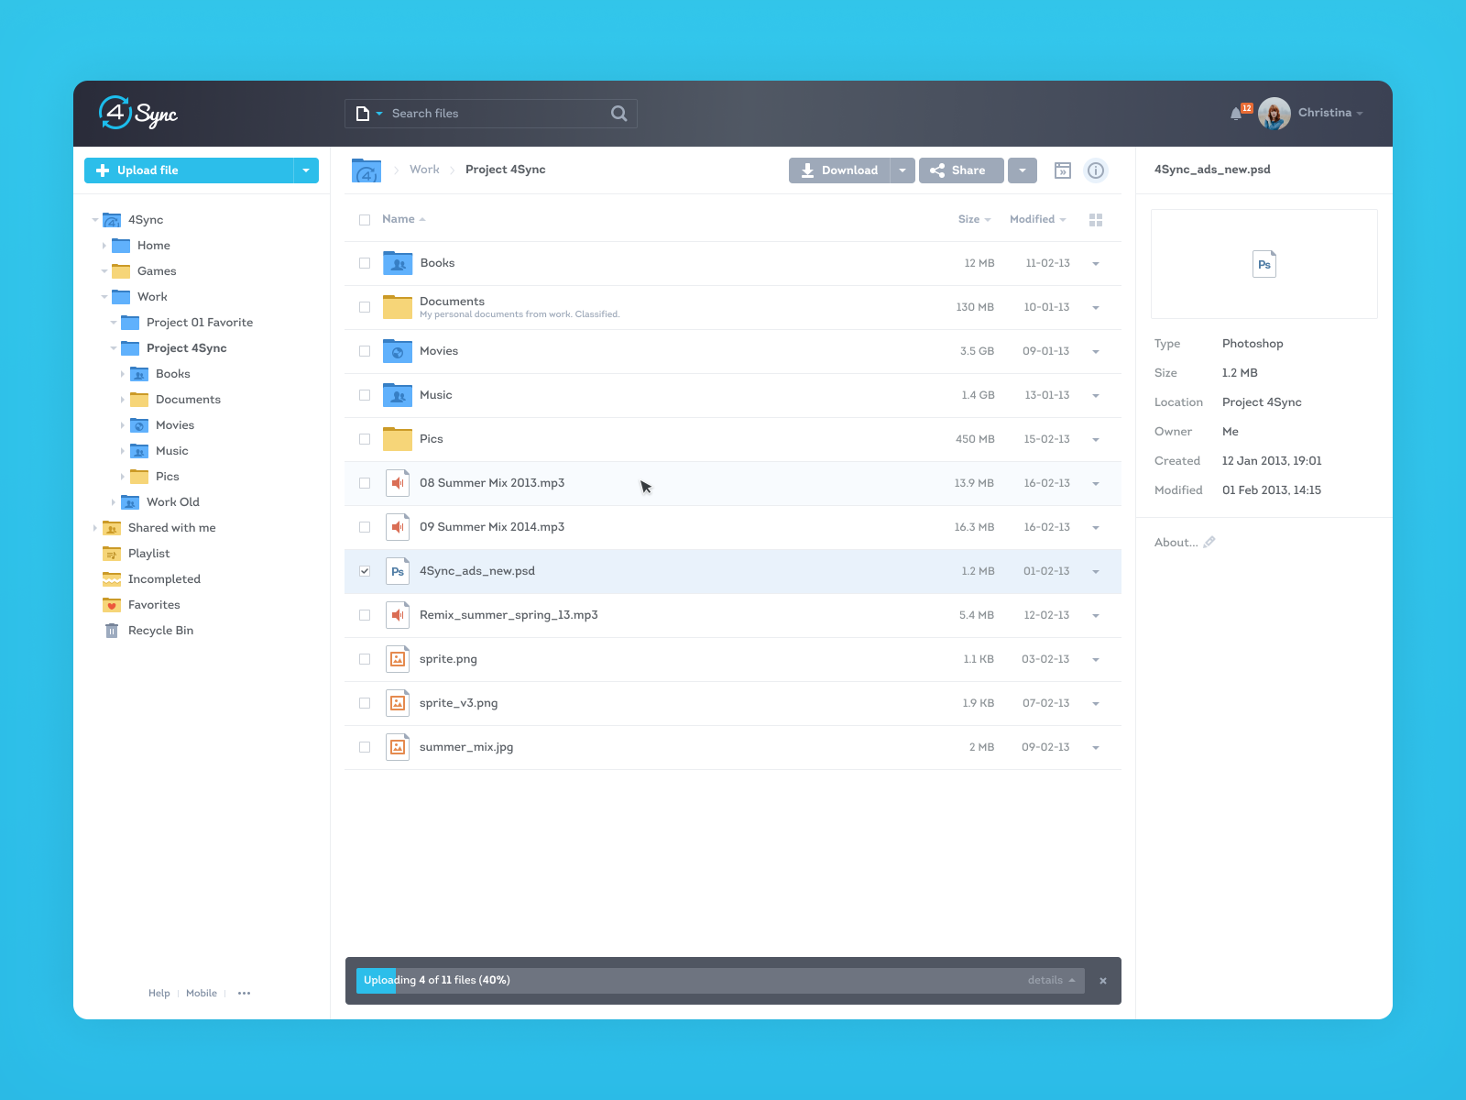Open the file slider panel icon beside info

1063,170
